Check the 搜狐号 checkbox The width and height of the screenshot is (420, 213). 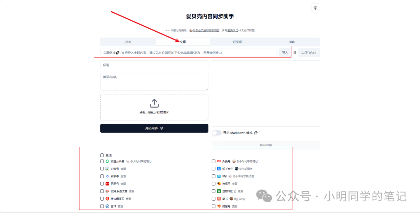(x=213, y=184)
